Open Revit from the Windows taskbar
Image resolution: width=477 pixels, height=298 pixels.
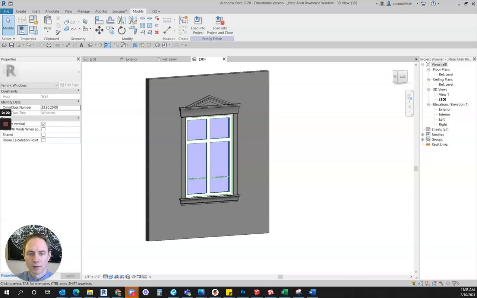(104, 292)
